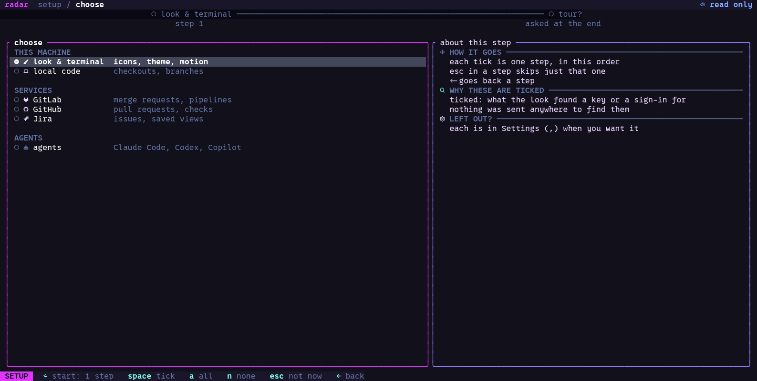Select the 'agents' row label
Viewport: 757px width, 381px height.
tap(47, 148)
